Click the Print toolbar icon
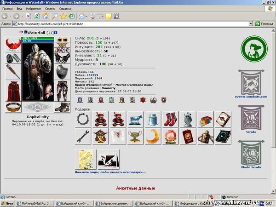This screenshot has height=207, width=276. point(92,17)
